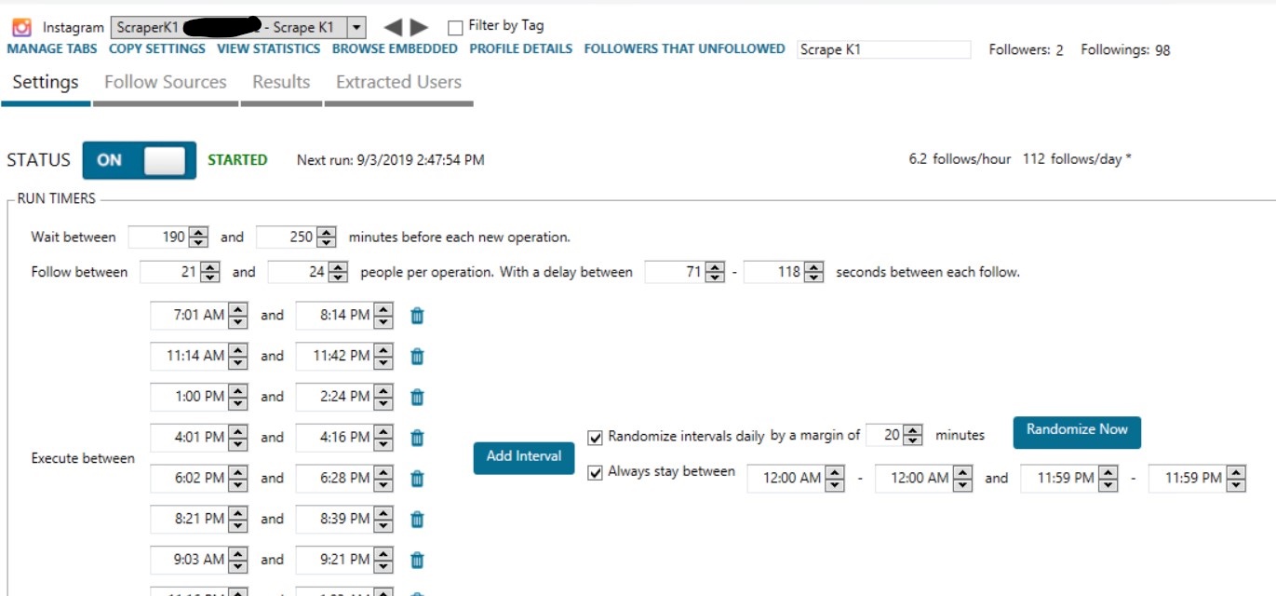Delete the 11:14 AM to 11:42 PM interval
1276x596 pixels.
tap(417, 356)
